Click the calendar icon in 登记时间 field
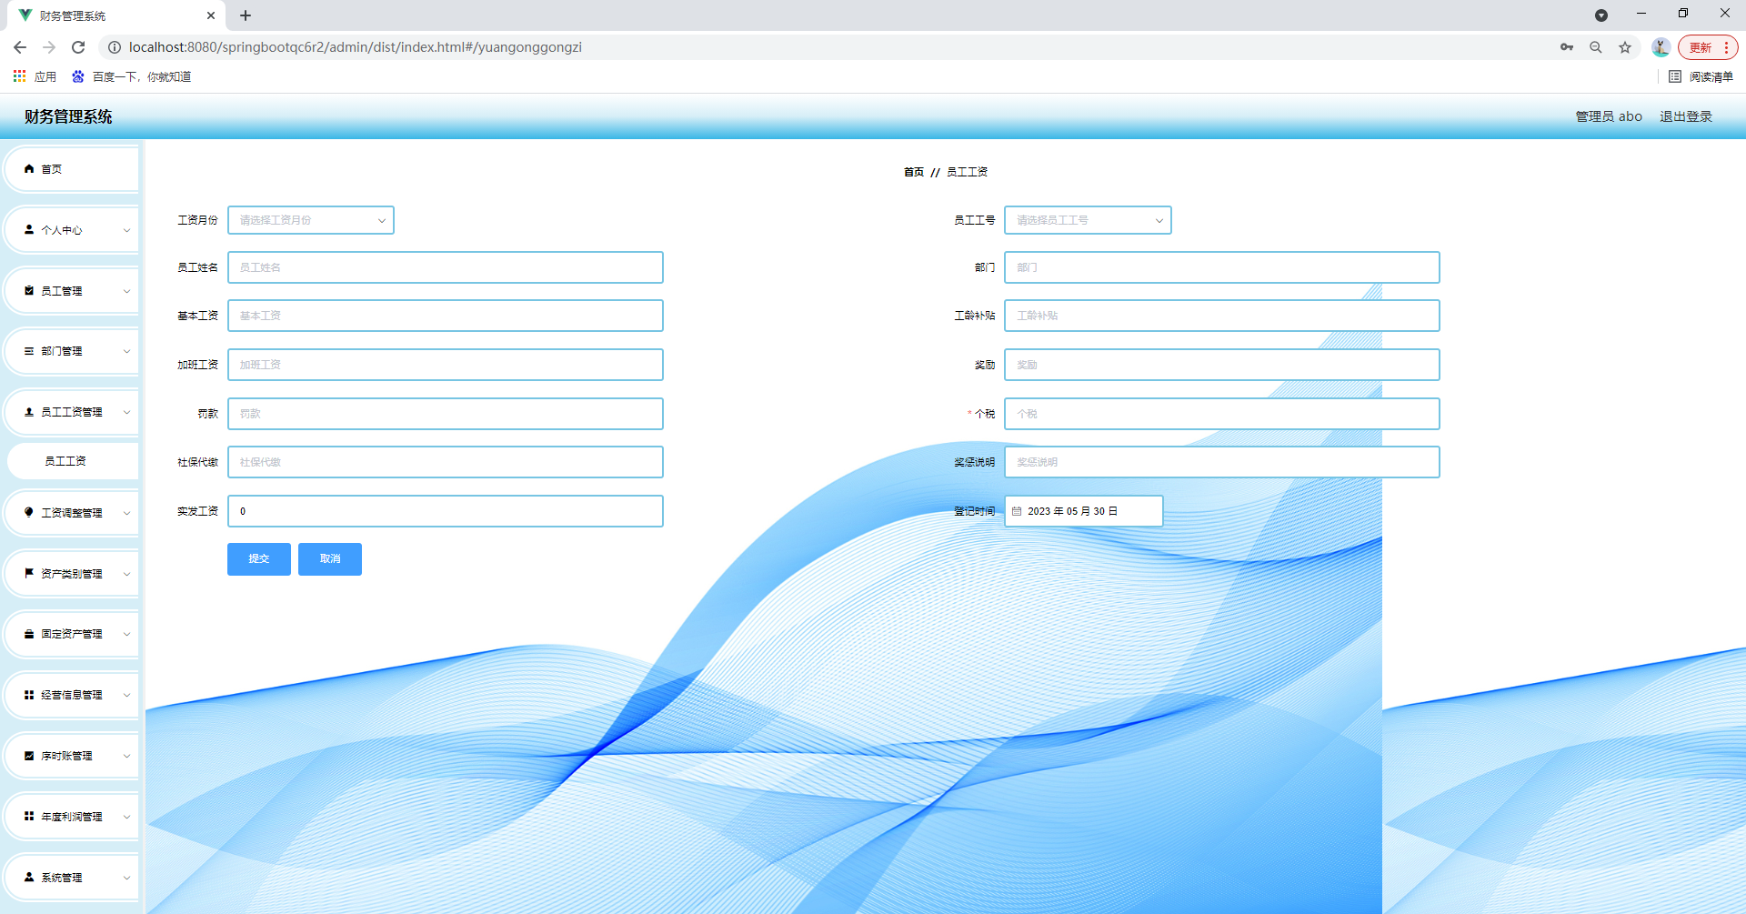This screenshot has height=914, width=1746. coord(1017,511)
